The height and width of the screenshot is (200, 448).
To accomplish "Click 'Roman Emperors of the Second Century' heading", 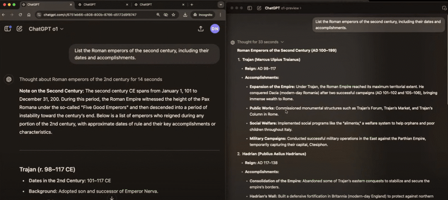I will (x=287, y=51).
